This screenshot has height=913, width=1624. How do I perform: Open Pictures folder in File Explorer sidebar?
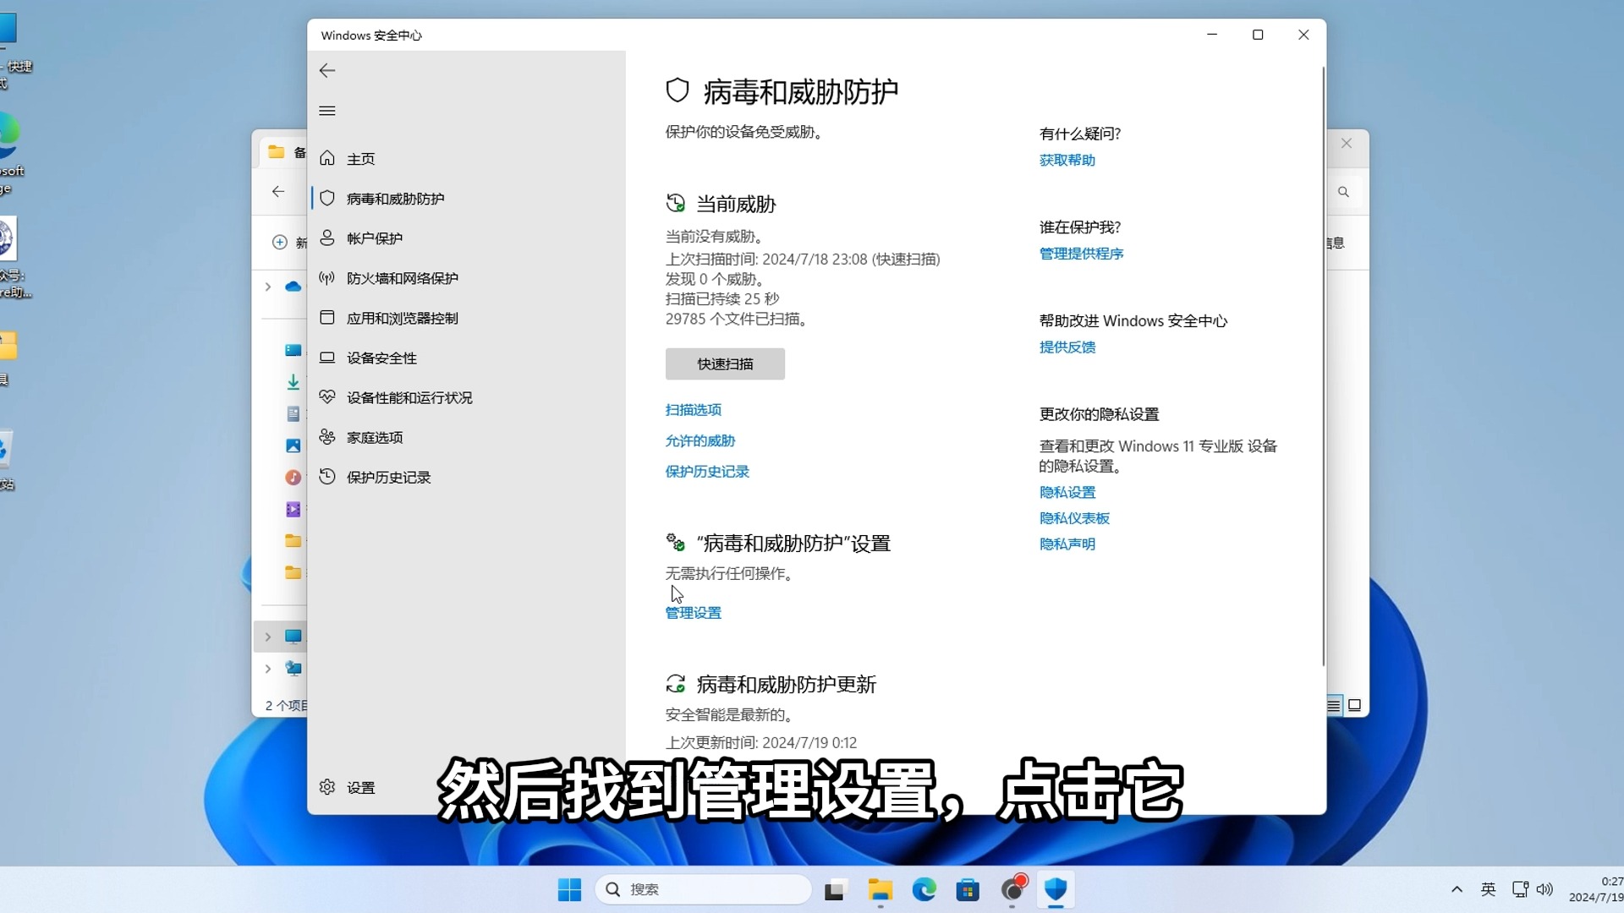pos(293,446)
